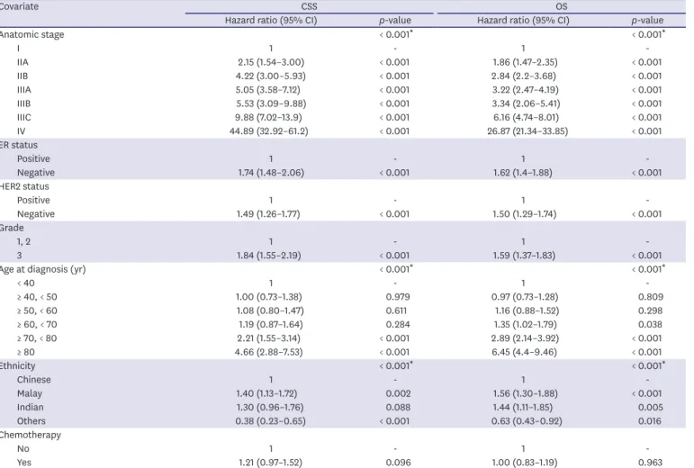Viewport: 694px width, 468px height.
Task: Select the 'Anatomic stage' covariate label
Action: click(x=32, y=34)
